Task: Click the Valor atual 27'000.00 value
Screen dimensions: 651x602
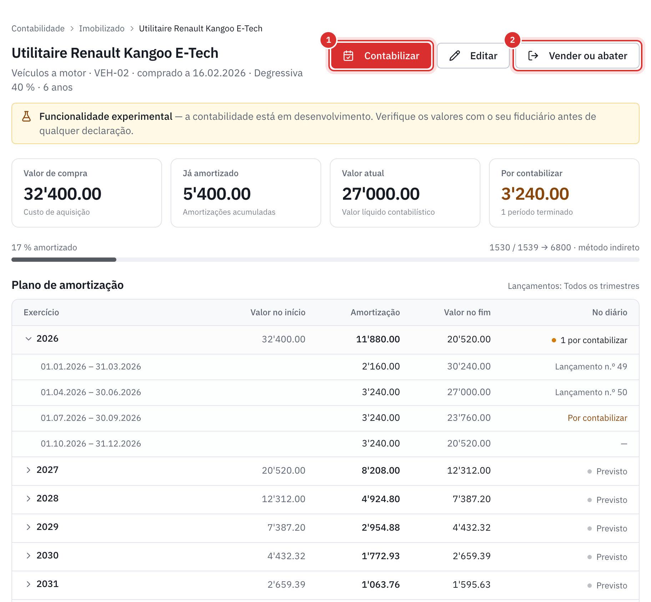Action: pos(381,194)
